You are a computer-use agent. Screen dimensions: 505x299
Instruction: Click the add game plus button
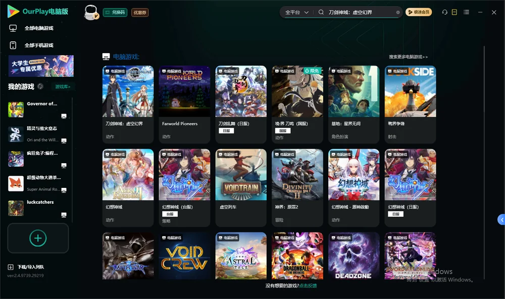(x=38, y=238)
